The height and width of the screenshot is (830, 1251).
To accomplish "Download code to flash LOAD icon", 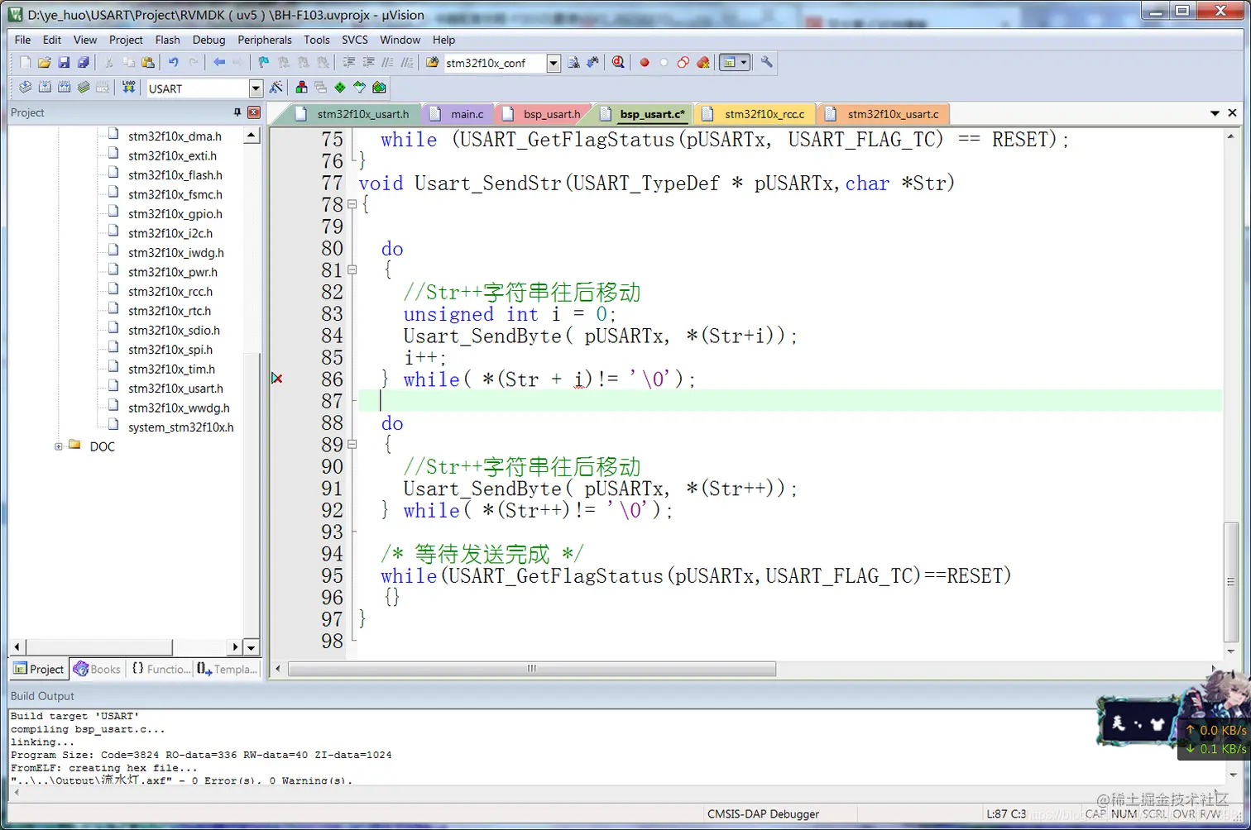I will point(128,88).
